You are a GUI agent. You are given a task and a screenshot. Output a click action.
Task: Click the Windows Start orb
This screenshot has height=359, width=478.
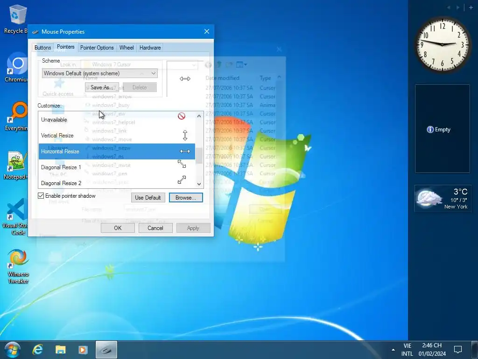(12, 350)
